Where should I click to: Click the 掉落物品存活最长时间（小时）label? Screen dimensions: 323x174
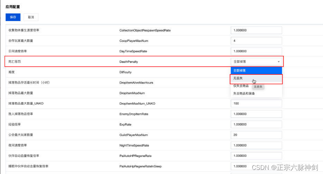click(29, 83)
